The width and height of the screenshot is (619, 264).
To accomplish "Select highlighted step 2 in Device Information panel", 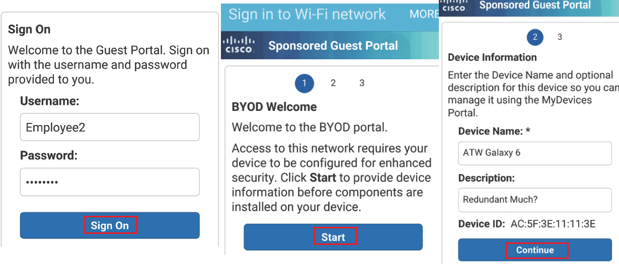I will 535,37.
